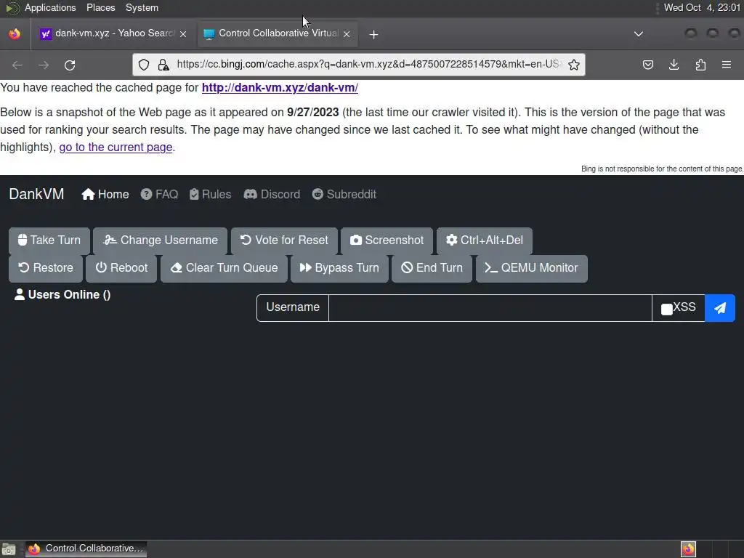Go forward in browser history

(44, 65)
